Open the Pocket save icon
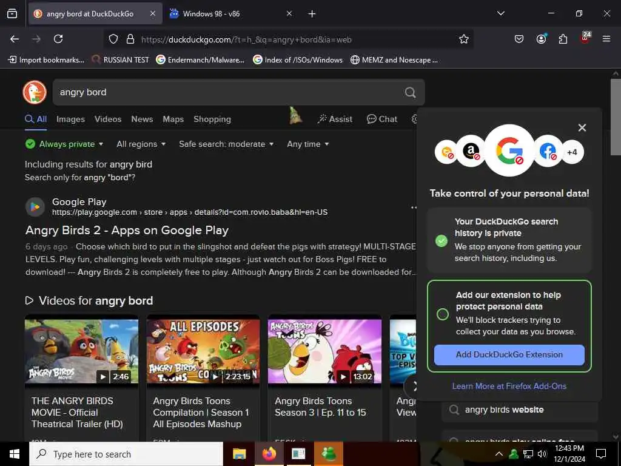Image resolution: width=621 pixels, height=466 pixels. pyautogui.click(x=519, y=39)
